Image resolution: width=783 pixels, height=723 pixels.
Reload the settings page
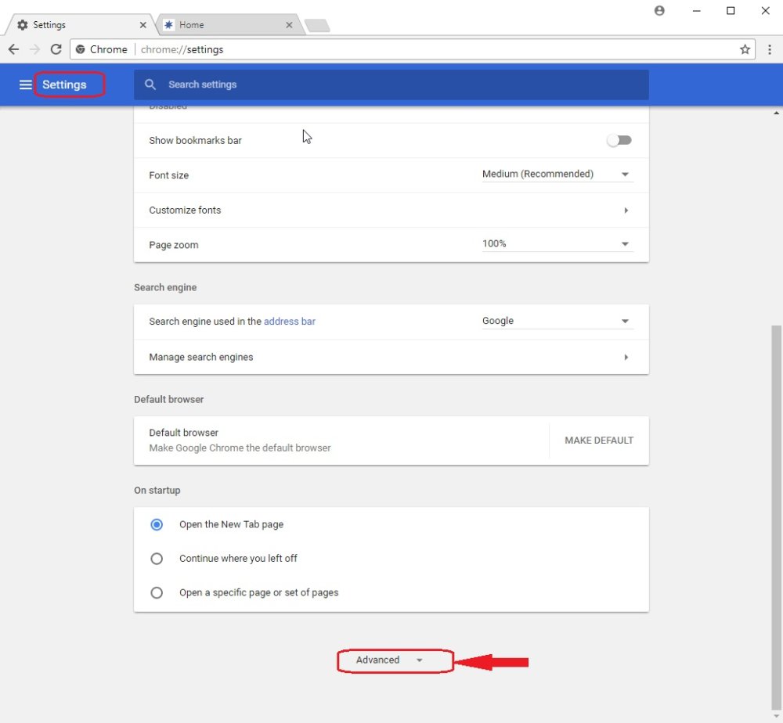56,49
